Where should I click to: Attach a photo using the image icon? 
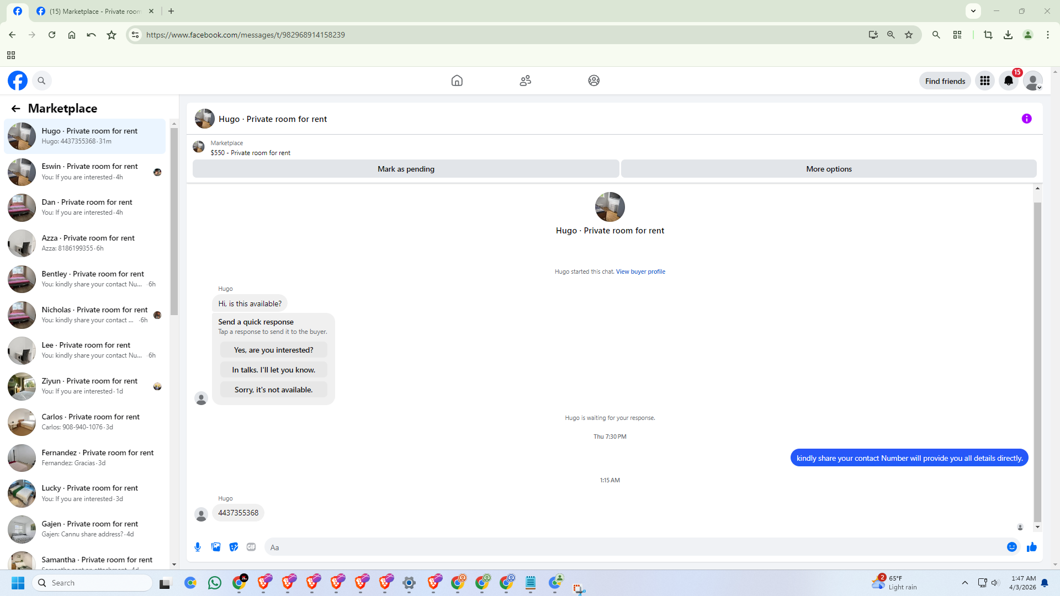click(216, 547)
